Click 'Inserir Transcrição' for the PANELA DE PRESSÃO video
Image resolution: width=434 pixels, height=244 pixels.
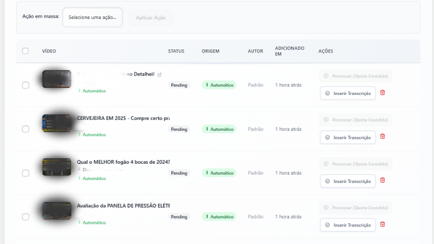pos(348,225)
